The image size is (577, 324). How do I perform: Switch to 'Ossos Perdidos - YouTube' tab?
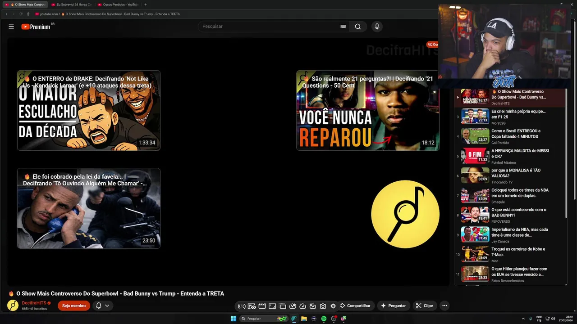pyautogui.click(x=118, y=4)
